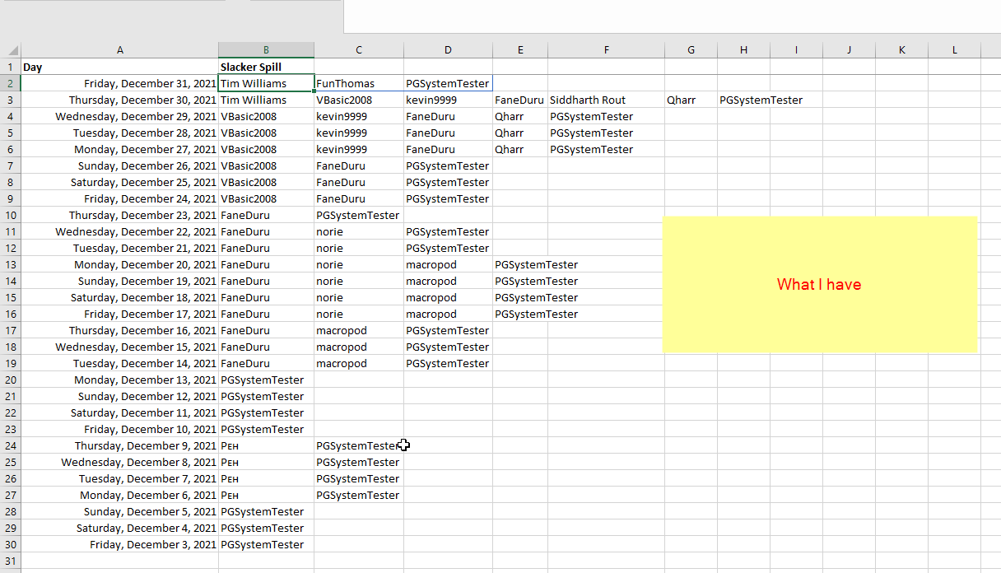This screenshot has width=1001, height=573.
Task: Select column B header labeled B
Action: pos(266,49)
